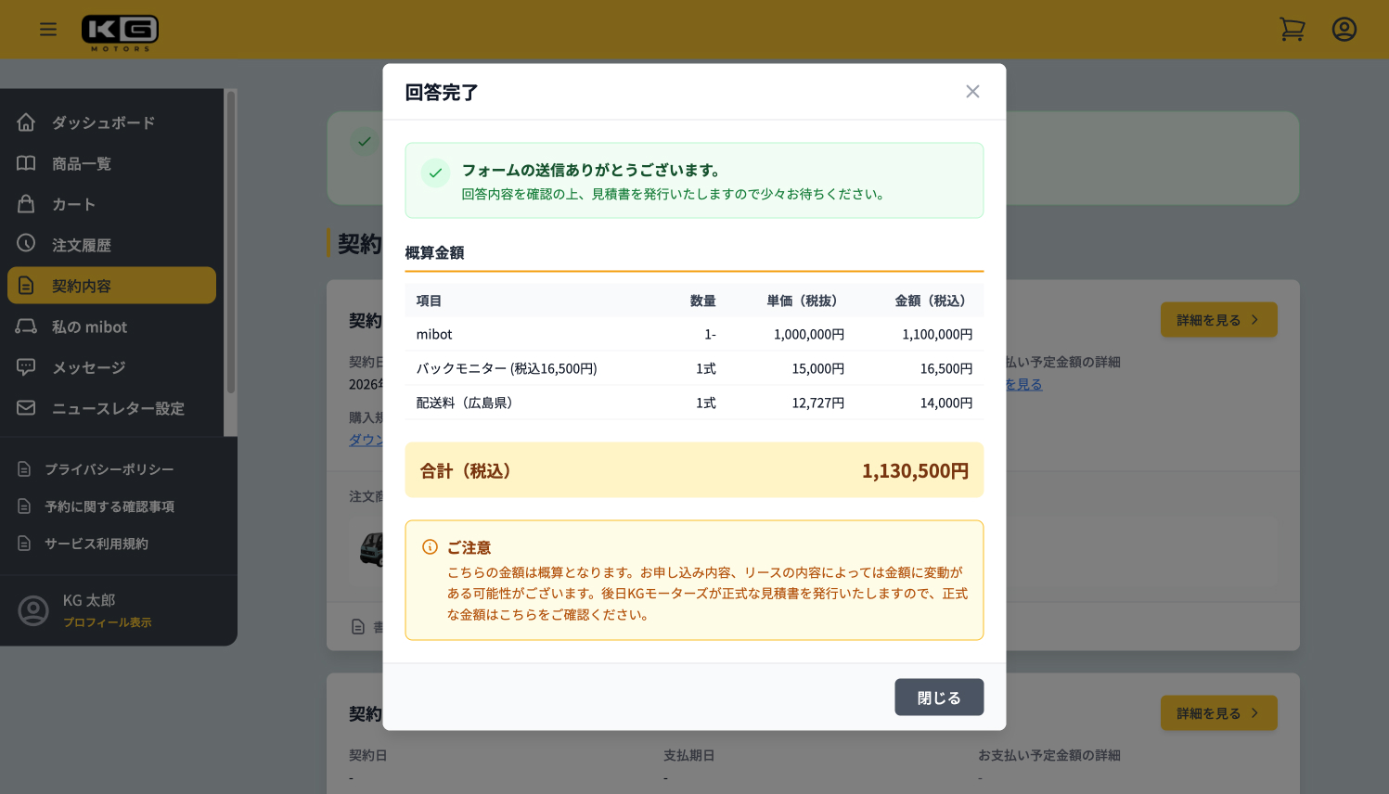Click the mail icon beside ニュースレター設定
Image resolution: width=1389 pixels, height=794 pixels.
pos(26,408)
